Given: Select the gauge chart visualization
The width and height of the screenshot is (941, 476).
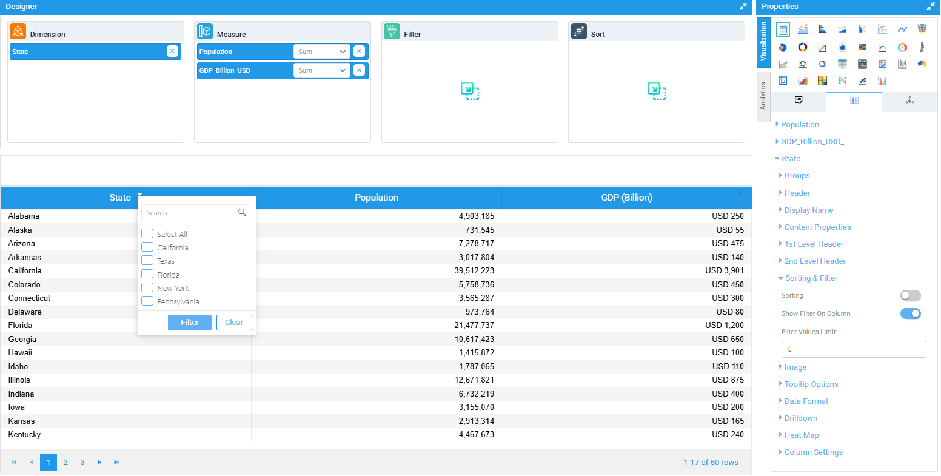Looking at the screenshot, I should coord(902,47).
